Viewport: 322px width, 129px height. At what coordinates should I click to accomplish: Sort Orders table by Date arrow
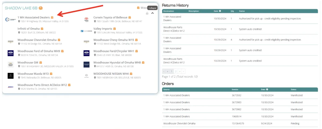click(267, 89)
